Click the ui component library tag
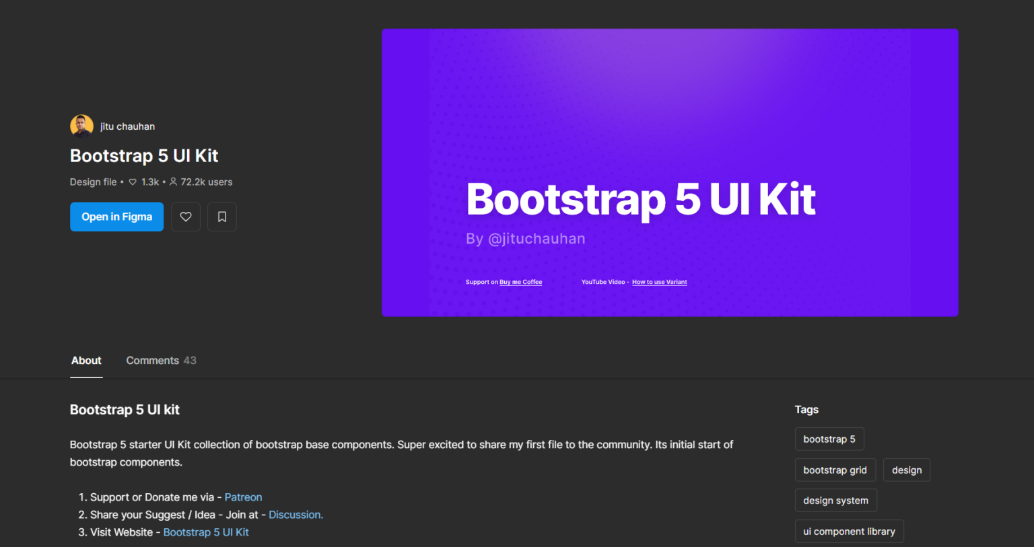The width and height of the screenshot is (1034, 547). pos(849,531)
